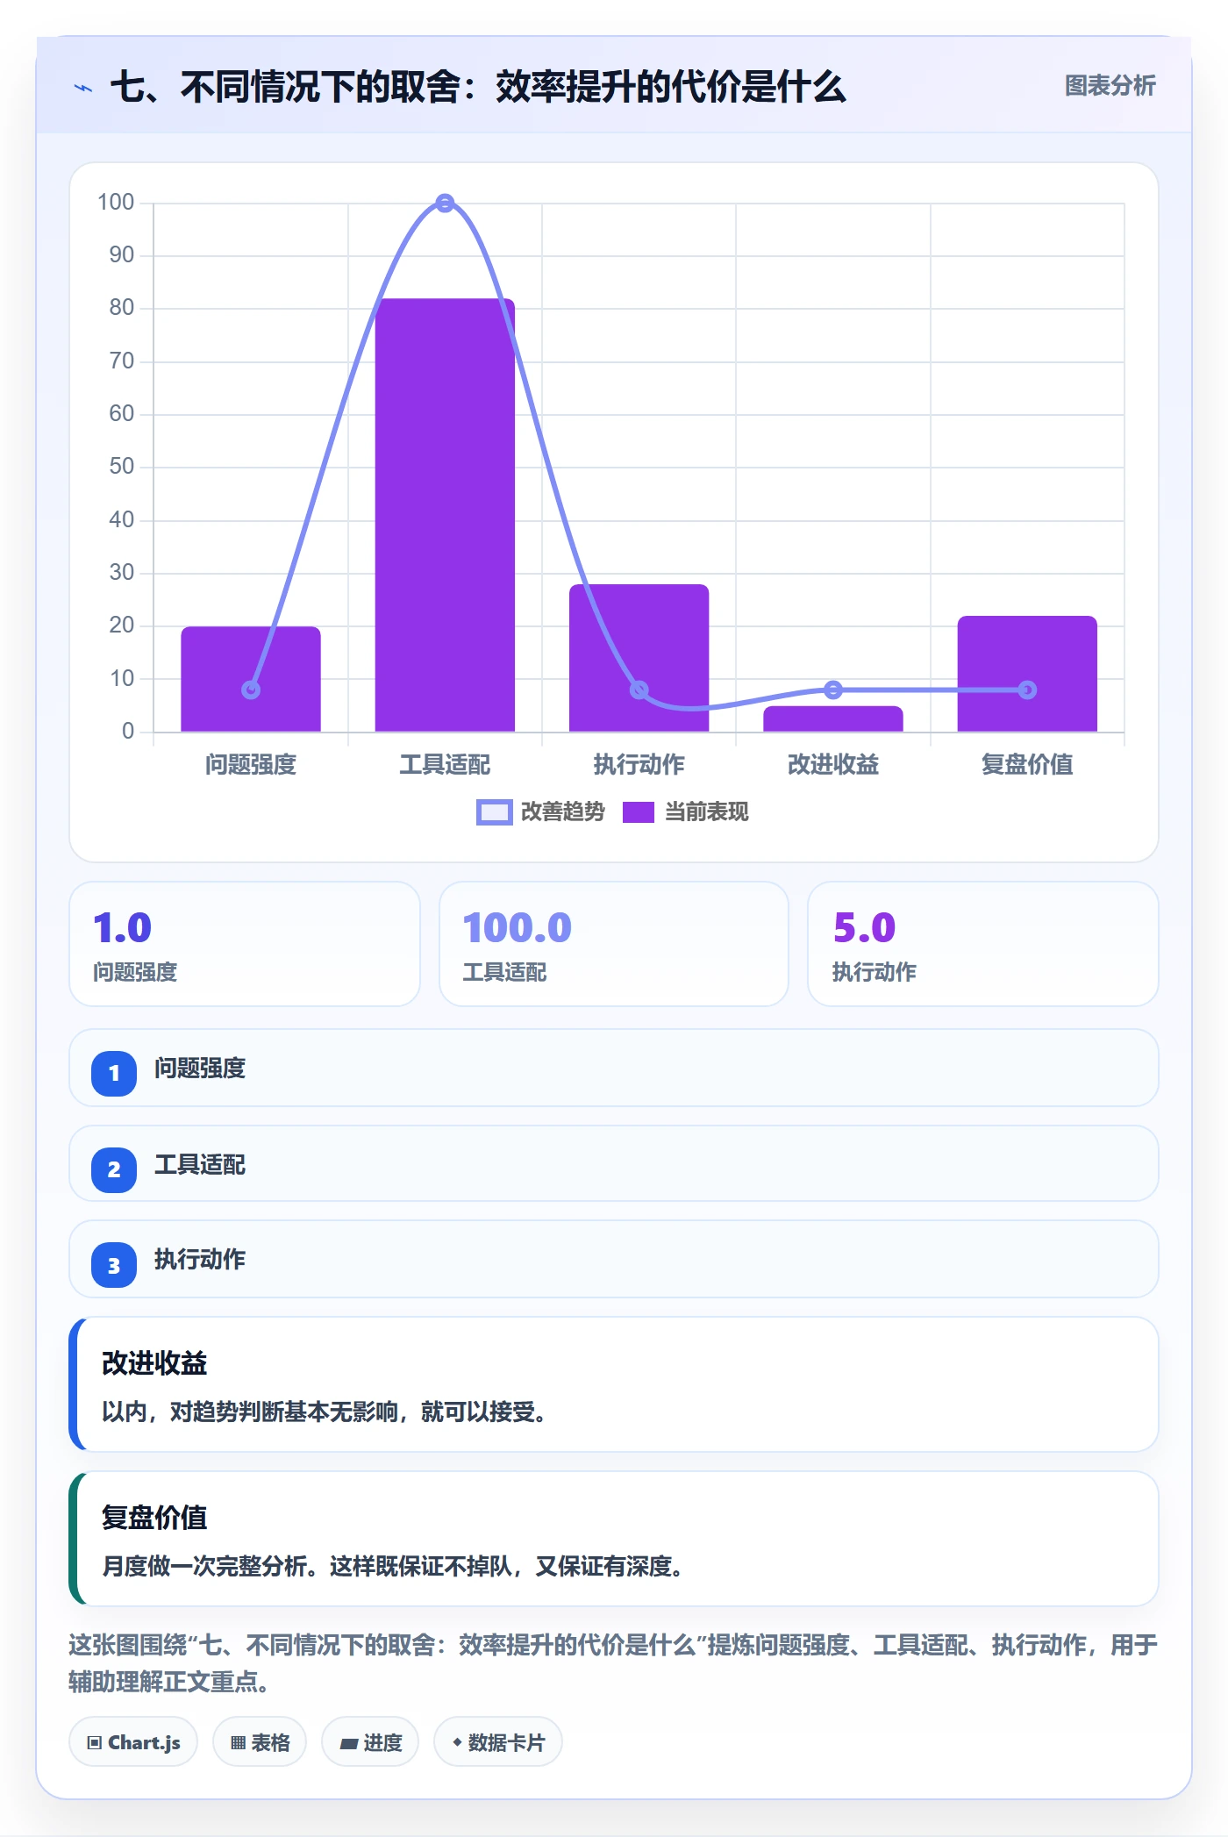Click the 复盘价值 x-axis label
This screenshot has height=1837, width=1228.
tap(1027, 765)
